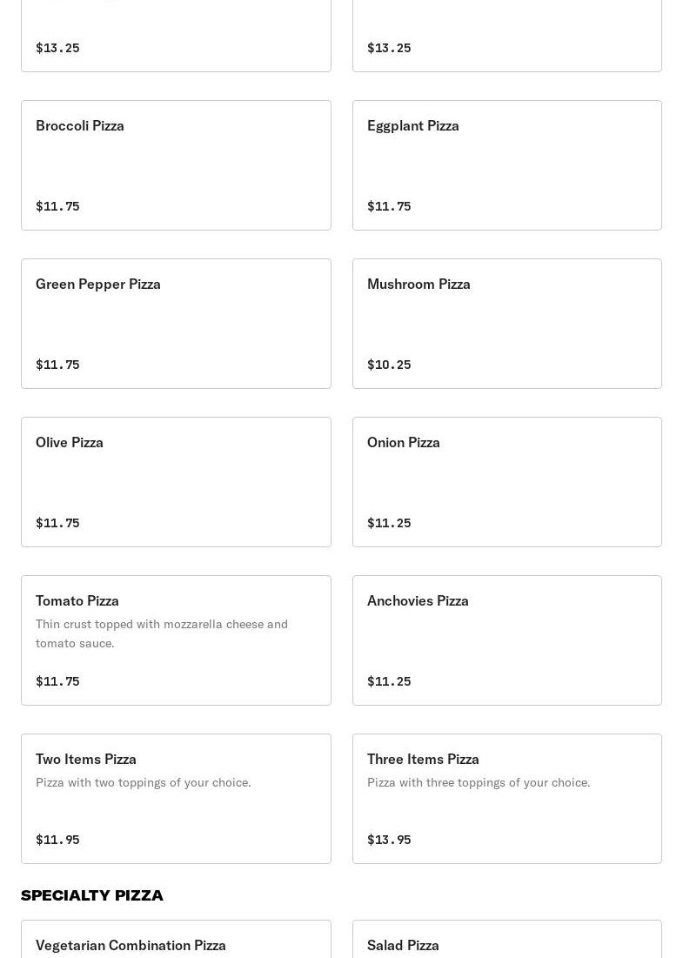683x958 pixels.
Task: Choose the Anchovies Pizza item
Action: click(506, 640)
